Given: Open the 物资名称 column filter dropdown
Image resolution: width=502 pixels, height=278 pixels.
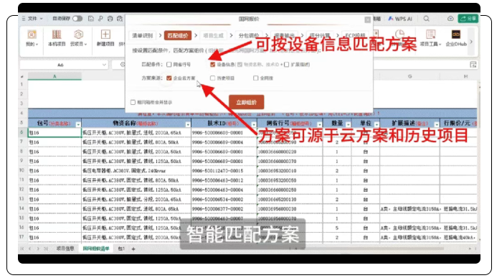Looking at the screenshot, I should click(x=188, y=124).
